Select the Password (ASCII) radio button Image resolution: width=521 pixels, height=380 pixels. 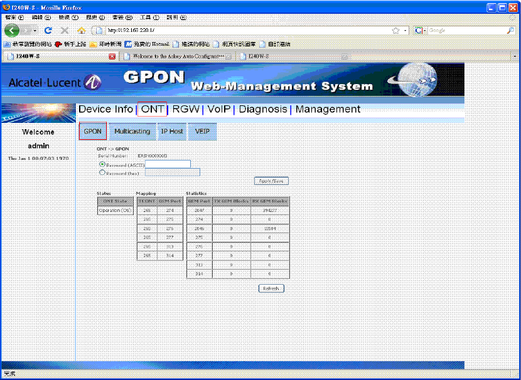102,164
